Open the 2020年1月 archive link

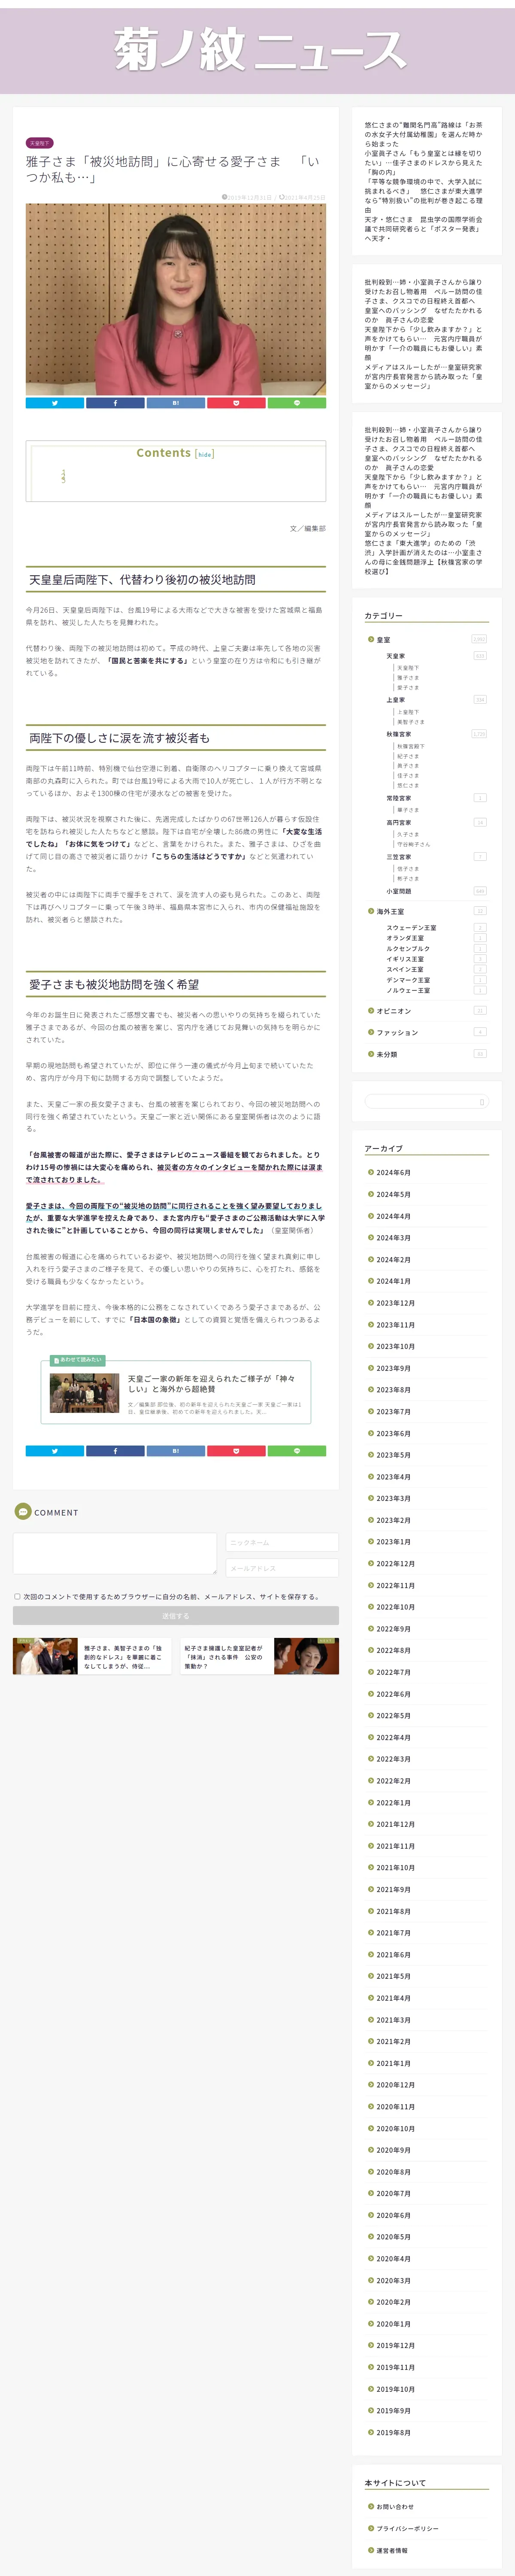393,2324
